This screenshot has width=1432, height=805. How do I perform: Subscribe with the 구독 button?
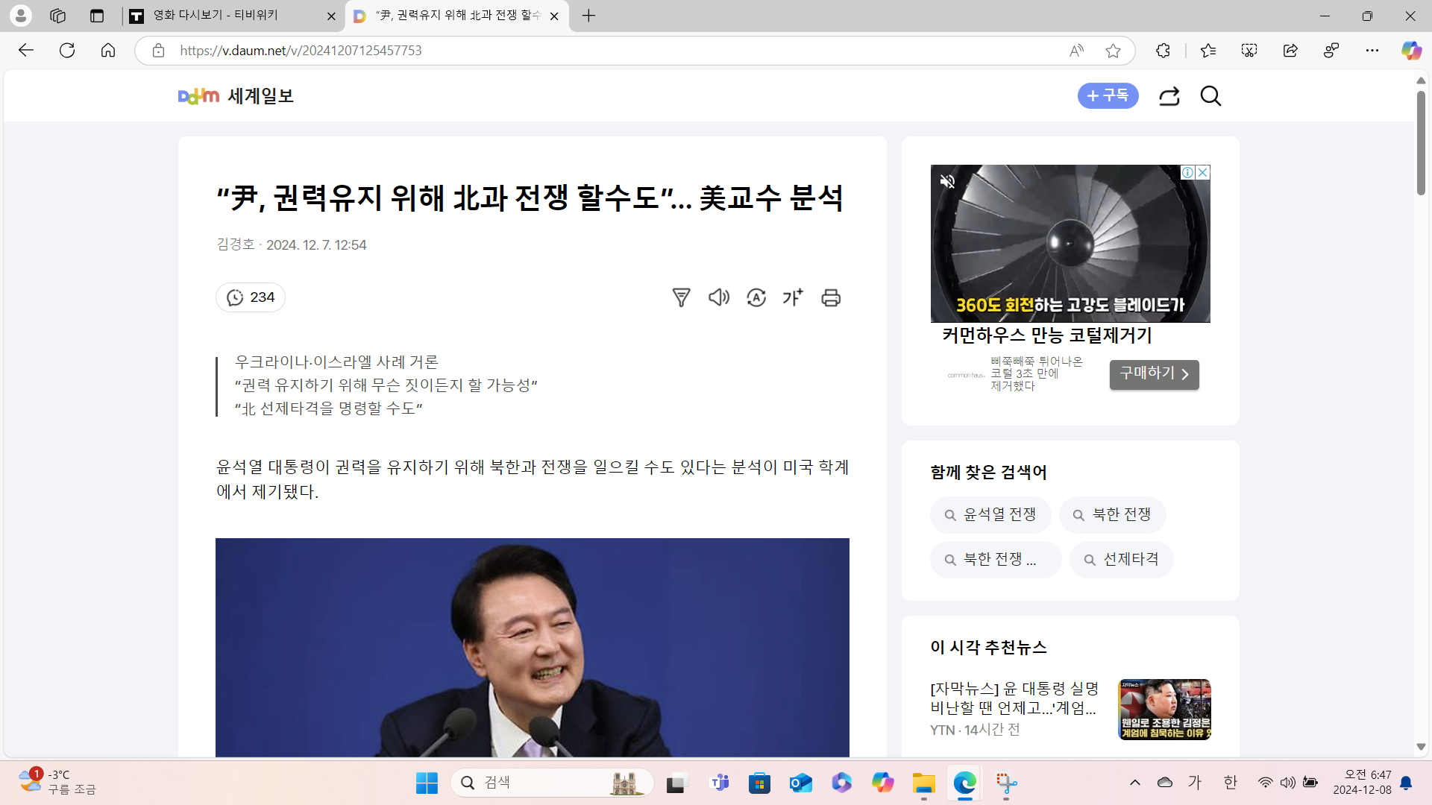pyautogui.click(x=1108, y=96)
